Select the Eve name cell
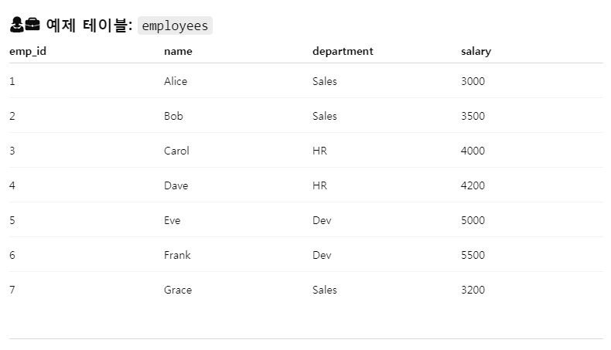 (172, 220)
